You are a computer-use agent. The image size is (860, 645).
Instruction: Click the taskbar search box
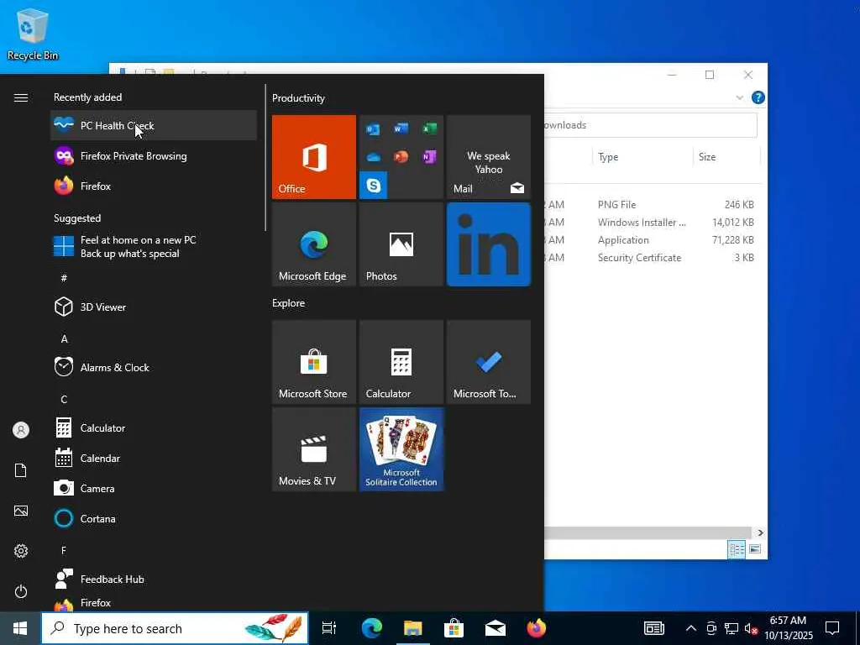(175, 628)
